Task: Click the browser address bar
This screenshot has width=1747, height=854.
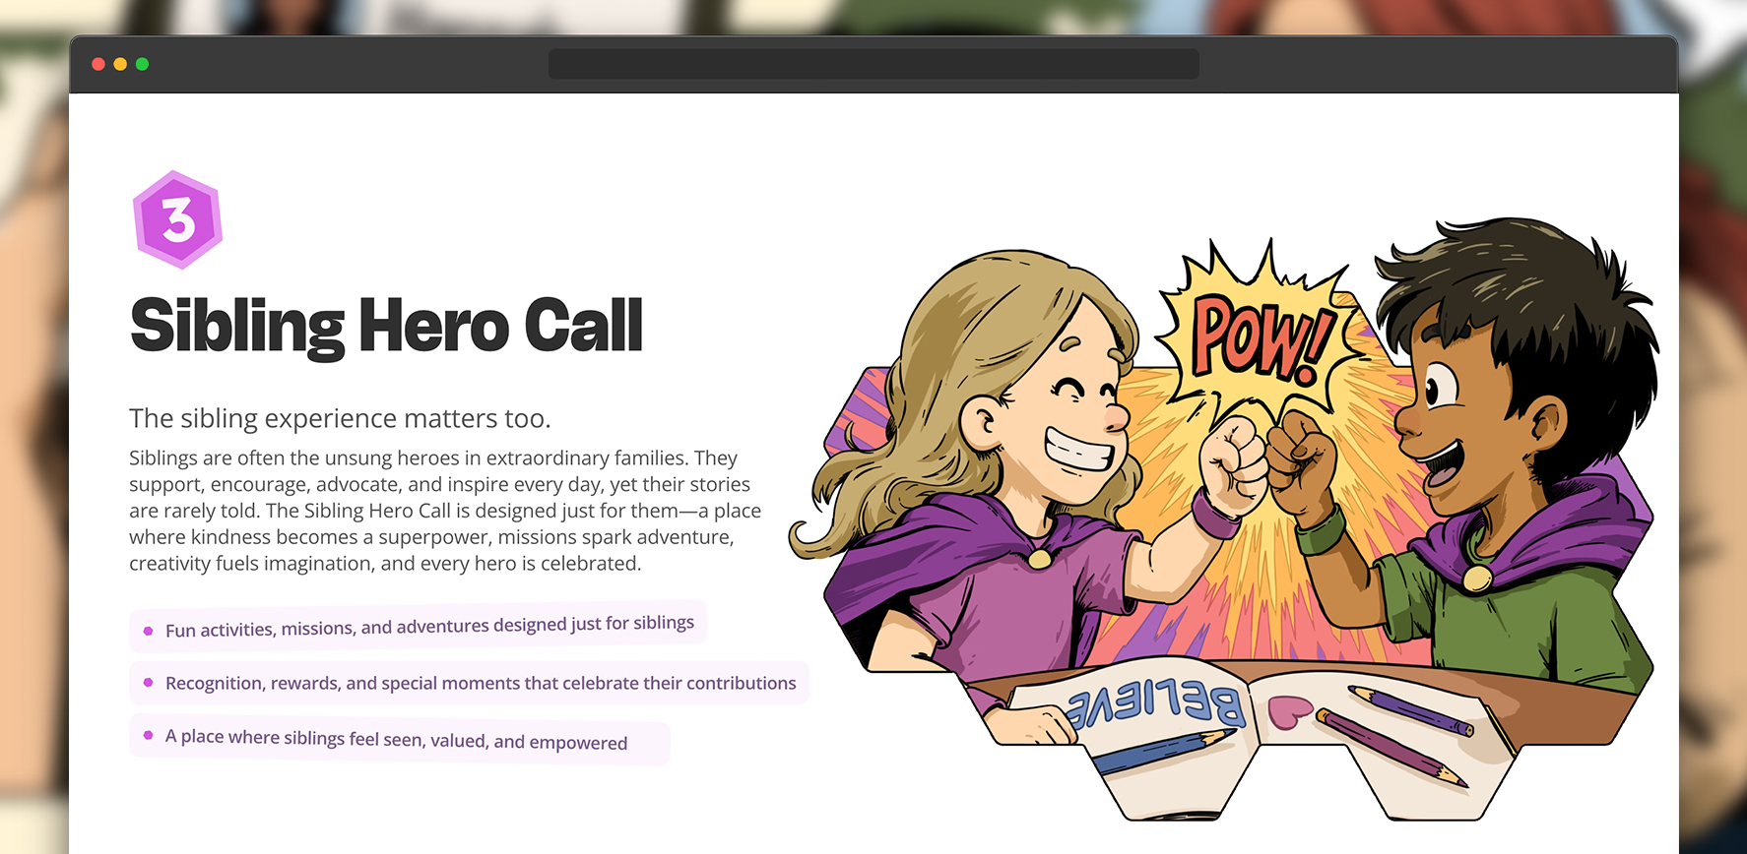Action: point(873,64)
